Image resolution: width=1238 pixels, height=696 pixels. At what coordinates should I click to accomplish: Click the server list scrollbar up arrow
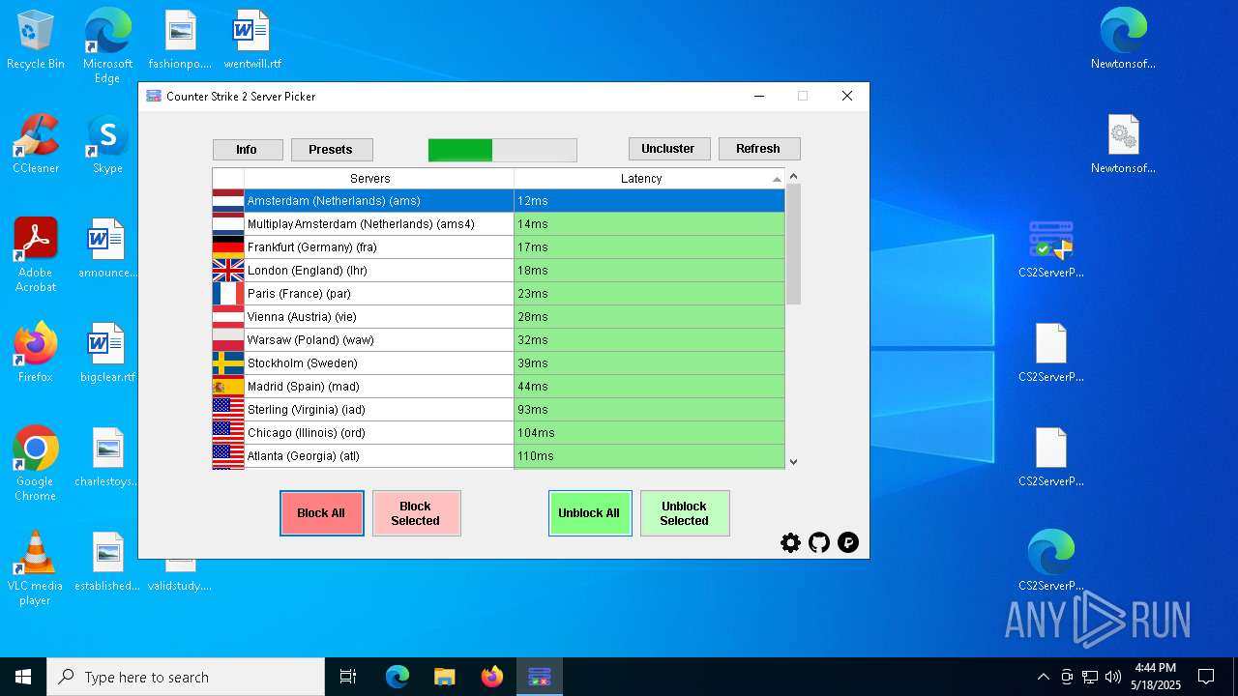[x=793, y=177]
